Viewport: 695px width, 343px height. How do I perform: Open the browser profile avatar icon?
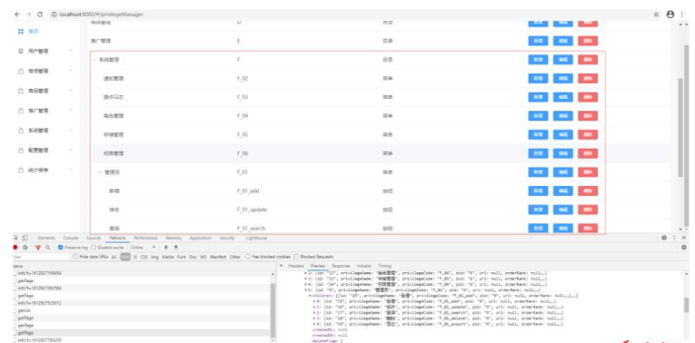670,15
